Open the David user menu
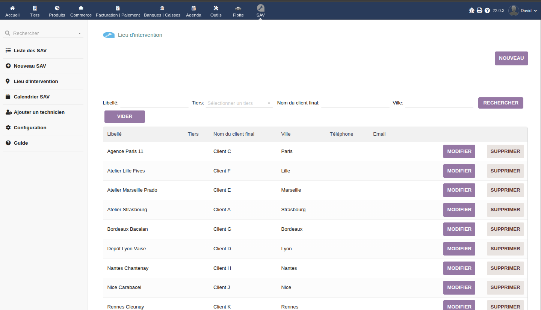Screen dimensions: 541x310 [525, 11]
